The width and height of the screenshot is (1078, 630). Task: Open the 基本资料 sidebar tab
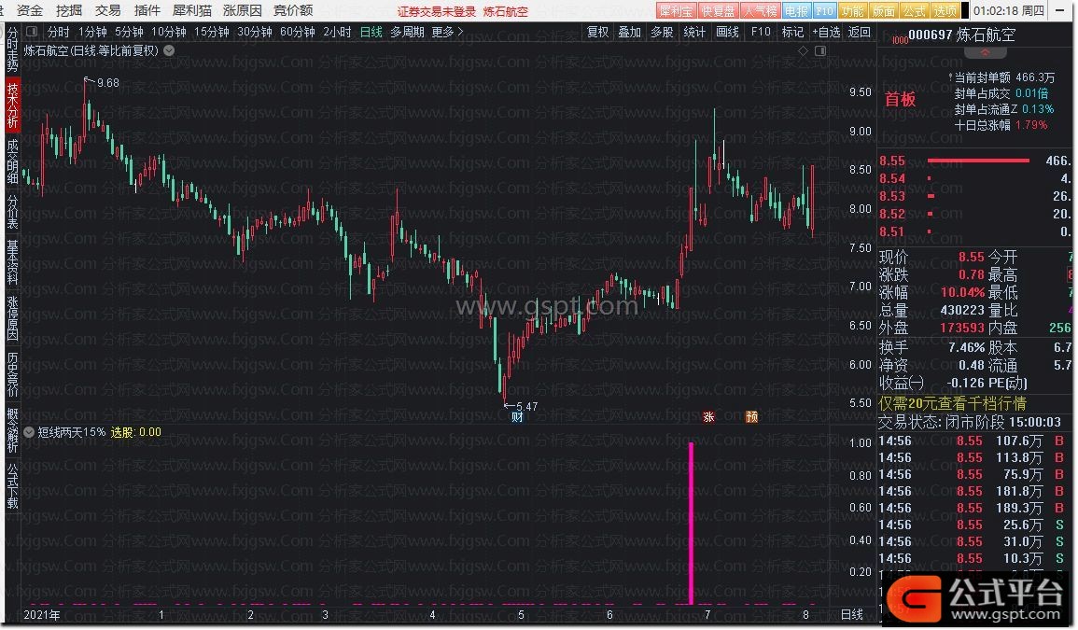(12, 261)
